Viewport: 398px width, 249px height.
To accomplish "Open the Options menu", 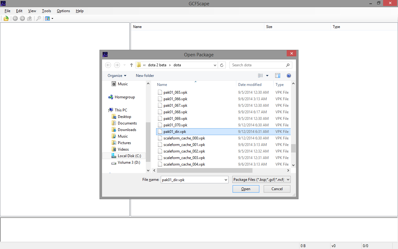I will 63,11.
